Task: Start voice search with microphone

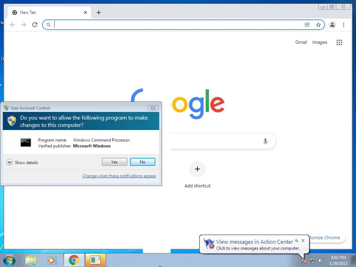Action: tap(265, 141)
